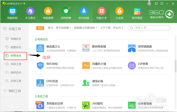Select 系统工具 category in the sidebar
Screen dimensions: 177x112
click(x=14, y=64)
